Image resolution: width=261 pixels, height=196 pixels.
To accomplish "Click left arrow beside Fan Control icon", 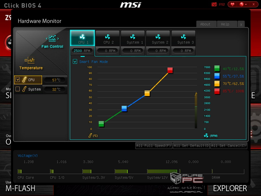I will [x=47, y=38].
